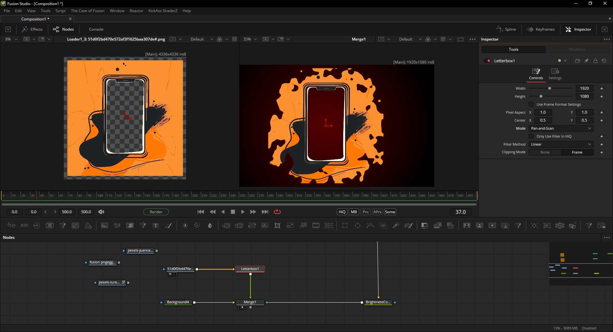Screen dimensions: 613x332
Task: Set Clipping Mode to None
Action: click(x=545, y=152)
